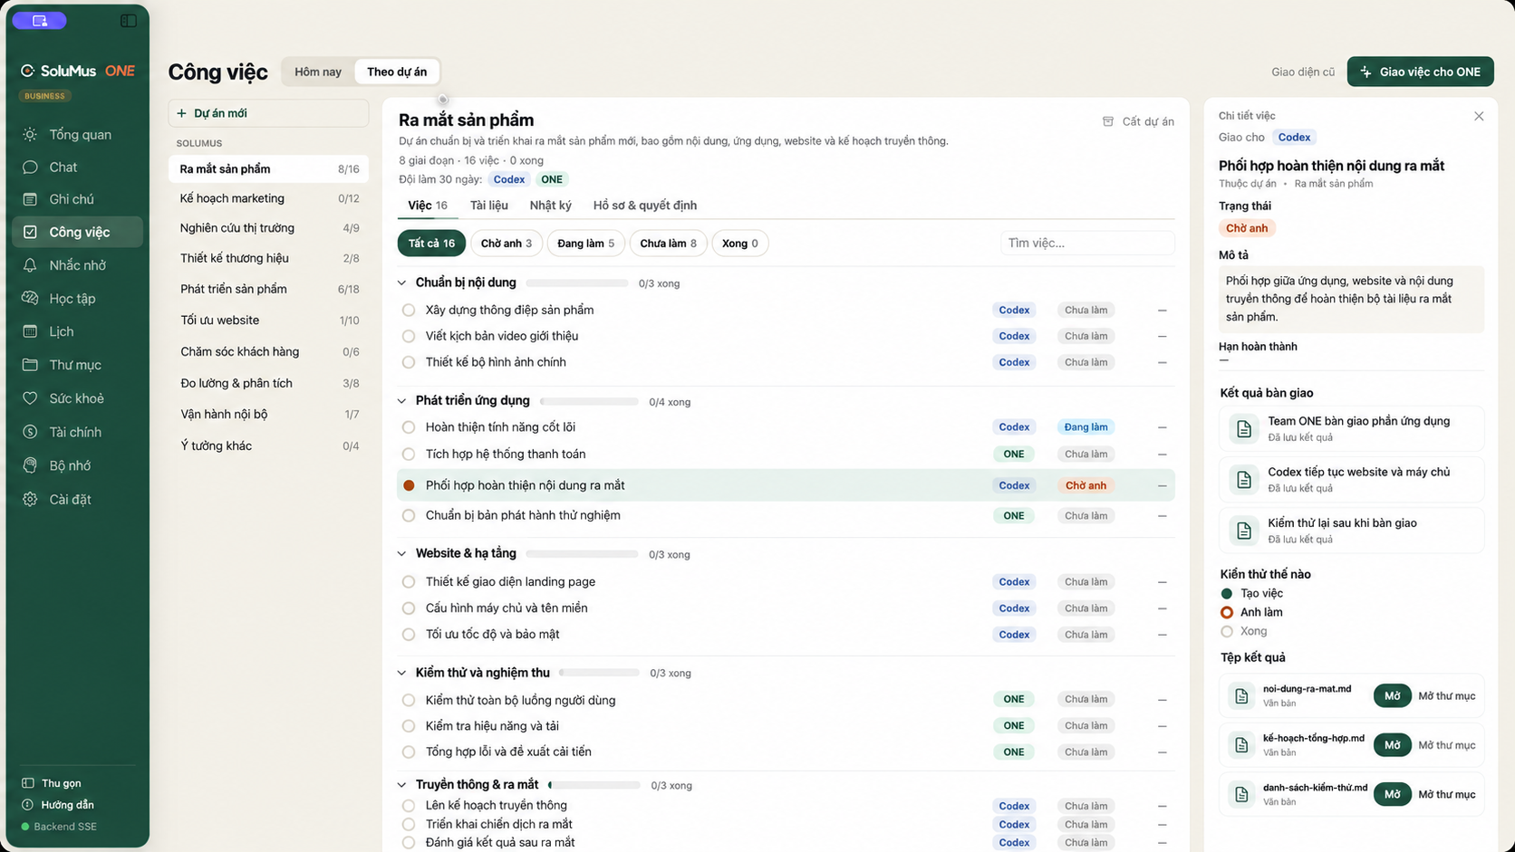Image resolution: width=1515 pixels, height=852 pixels.
Task: Open Cài đặt gear icon
Action: (30, 499)
